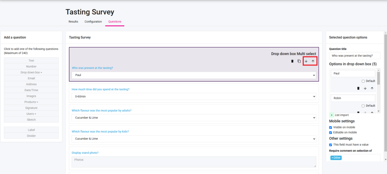Edit the Question title input field
This screenshot has height=174, width=387.
click(354, 56)
